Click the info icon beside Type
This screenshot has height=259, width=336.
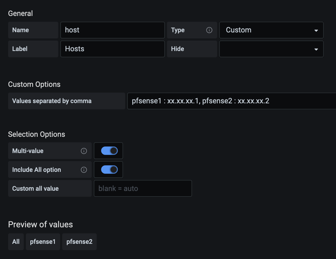tap(209, 30)
